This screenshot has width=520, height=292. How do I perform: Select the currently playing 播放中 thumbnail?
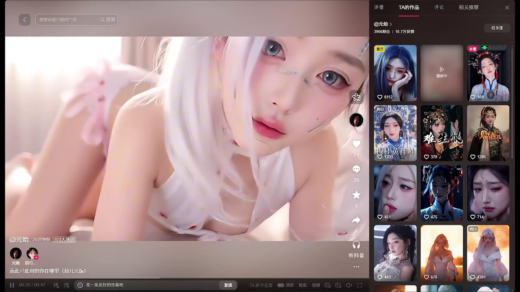tap(442, 73)
